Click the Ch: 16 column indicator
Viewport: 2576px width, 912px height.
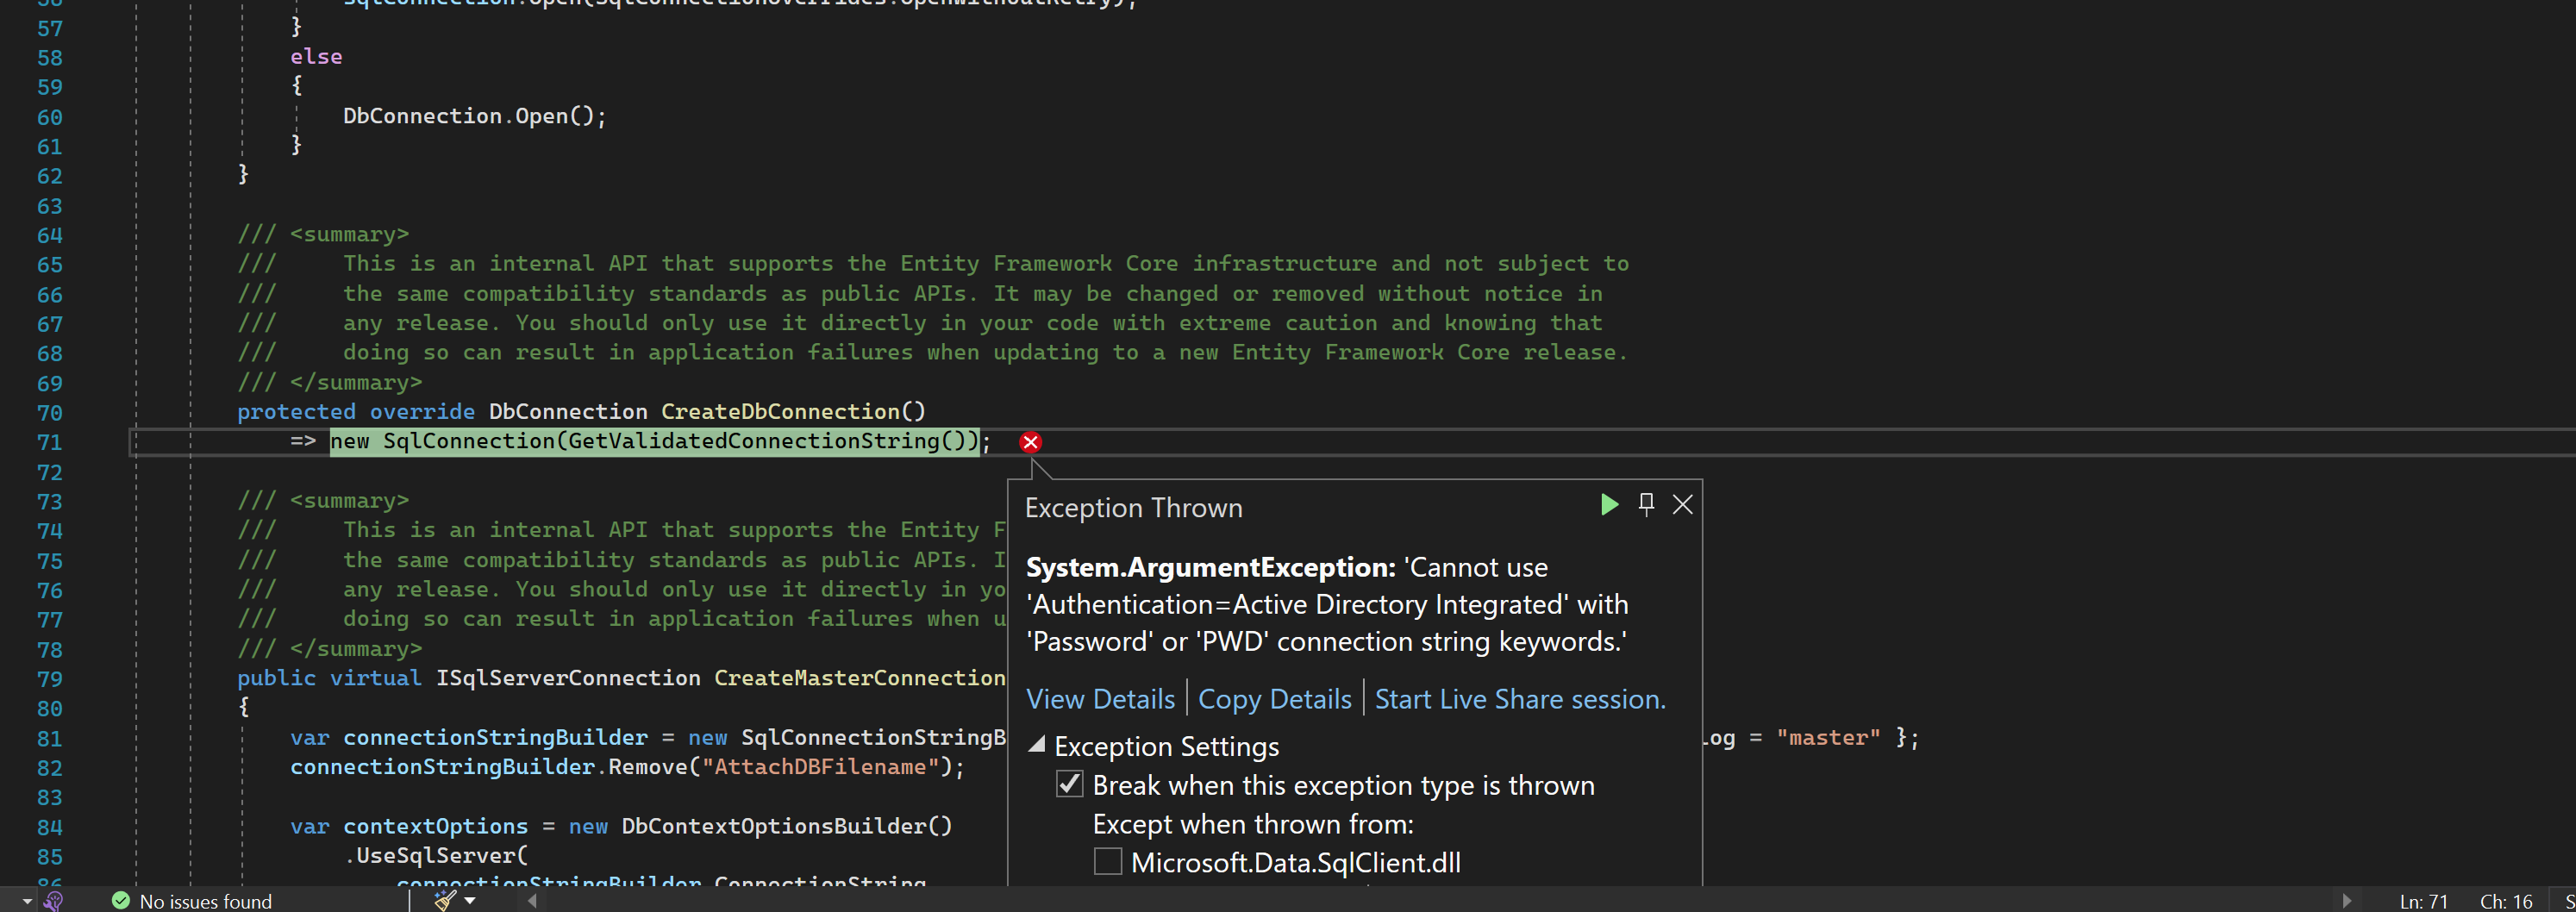2506,901
